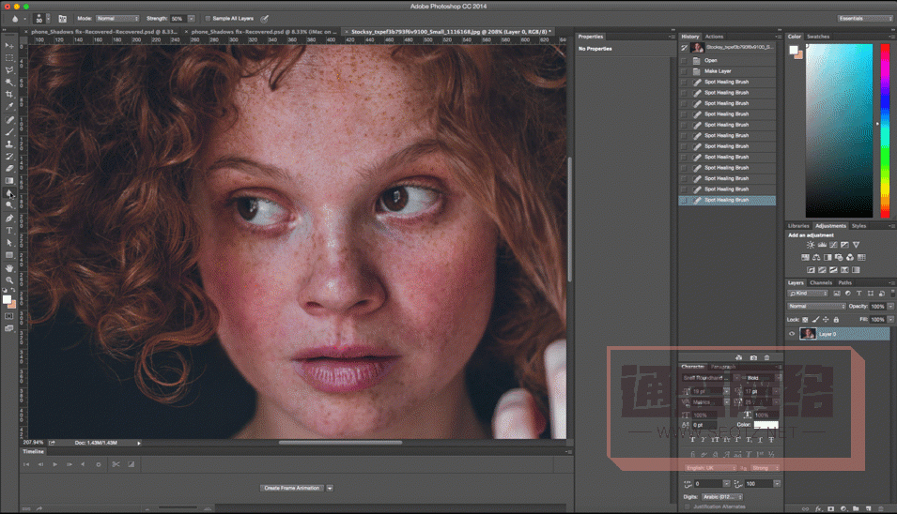Select the Crop tool in toolbar
The height and width of the screenshot is (514, 897).
(9, 94)
